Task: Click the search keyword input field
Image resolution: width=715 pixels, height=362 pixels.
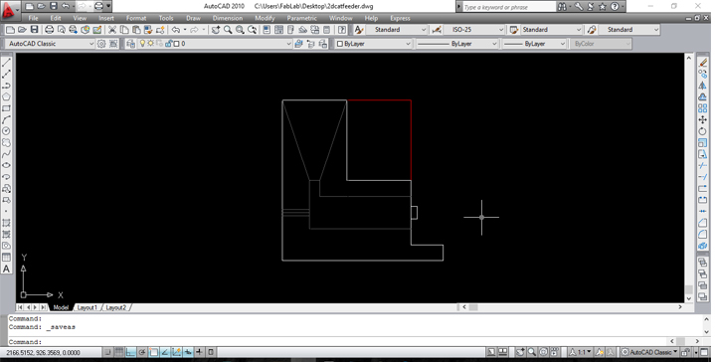Action: (508, 7)
